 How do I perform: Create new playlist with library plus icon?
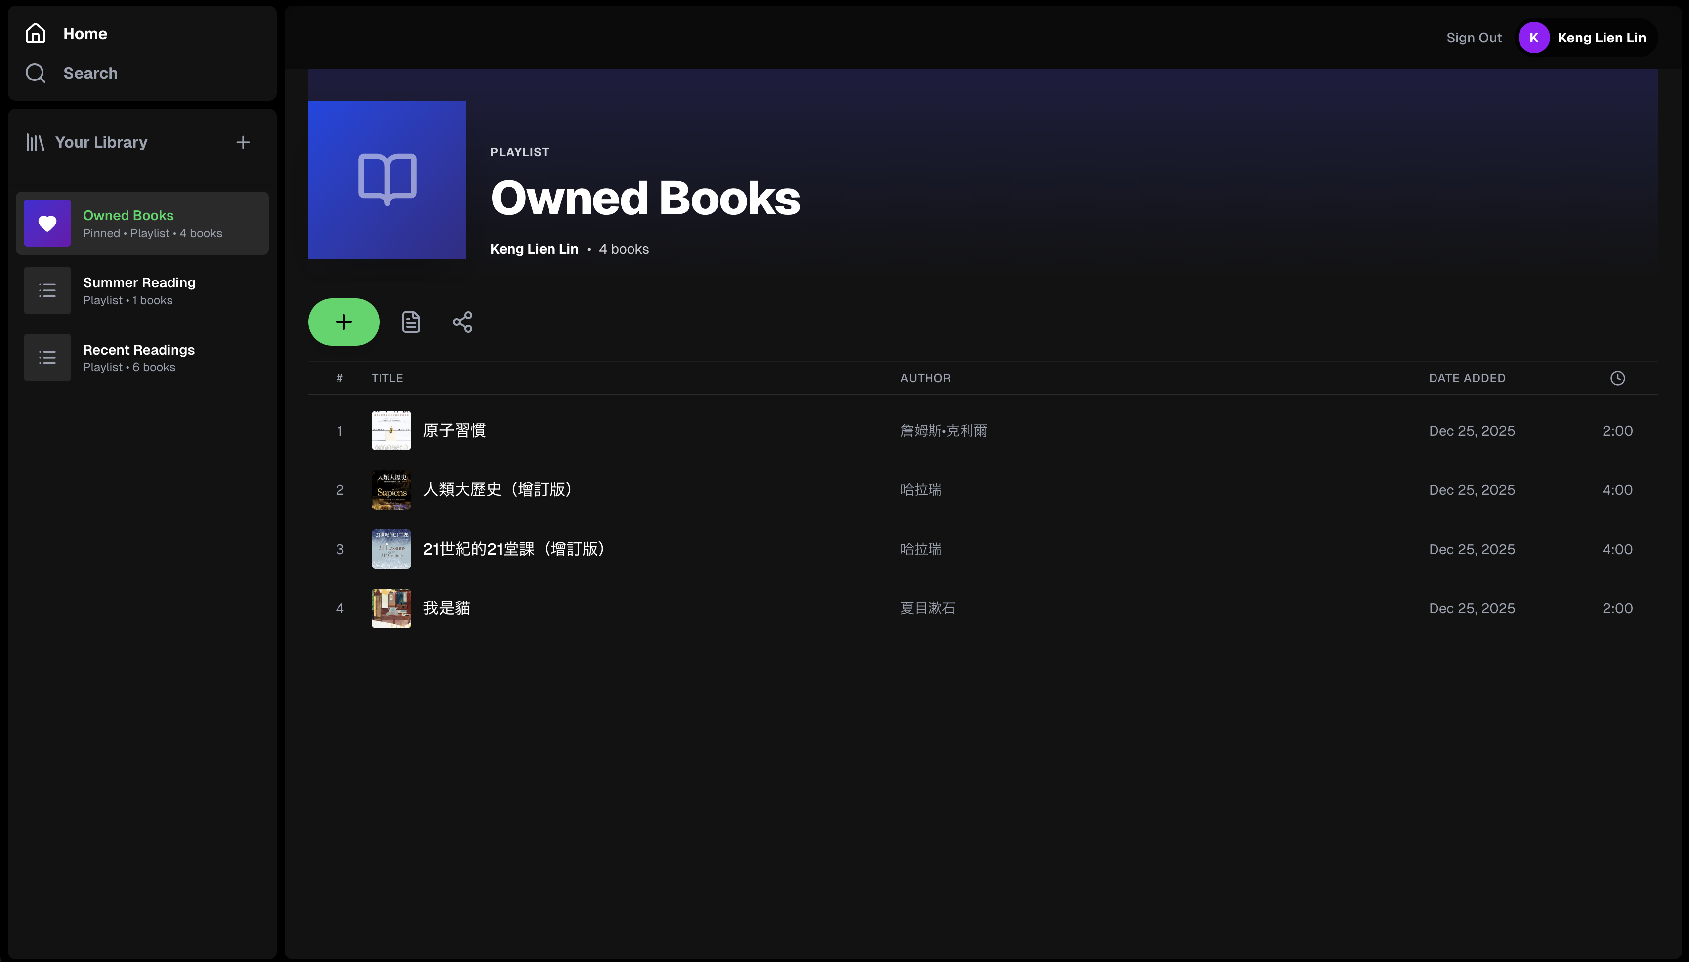pos(243,142)
